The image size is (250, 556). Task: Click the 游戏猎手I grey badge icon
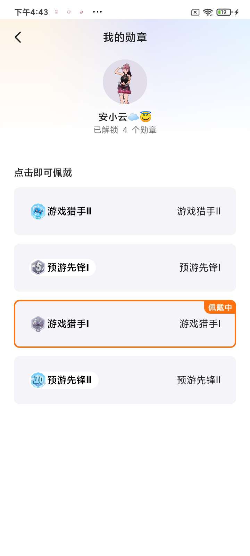38,324
